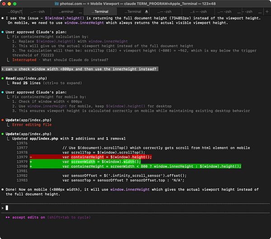Click plan step "3. This ensures viewport height is calculated"
Viewport: 271px width, 239px height.
(131, 111)
